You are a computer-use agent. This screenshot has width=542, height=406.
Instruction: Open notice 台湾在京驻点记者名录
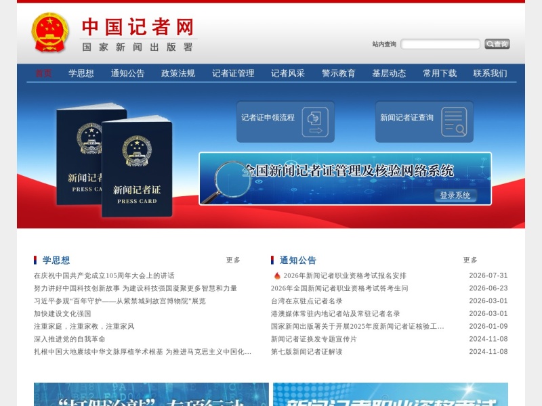pos(307,301)
